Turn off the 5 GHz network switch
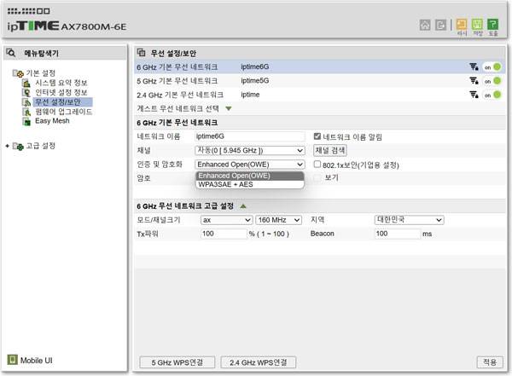 pos(492,81)
